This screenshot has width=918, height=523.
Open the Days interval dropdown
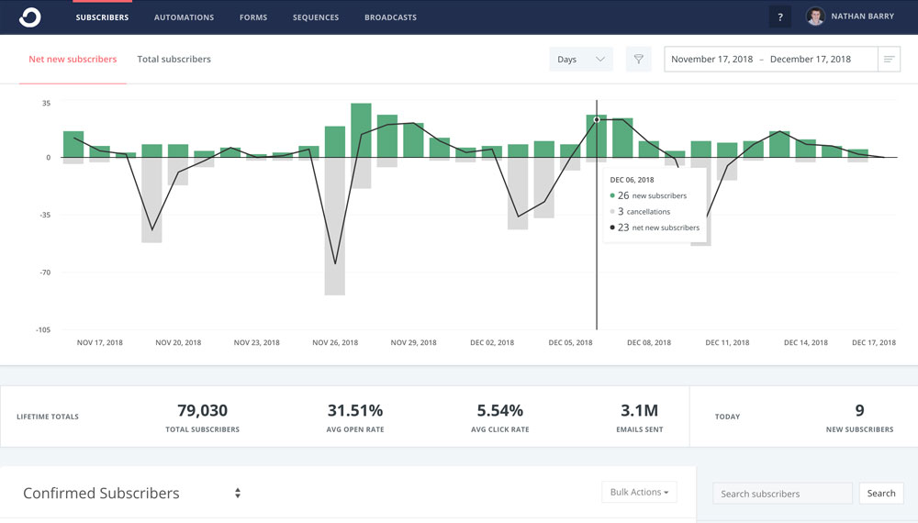click(x=581, y=60)
